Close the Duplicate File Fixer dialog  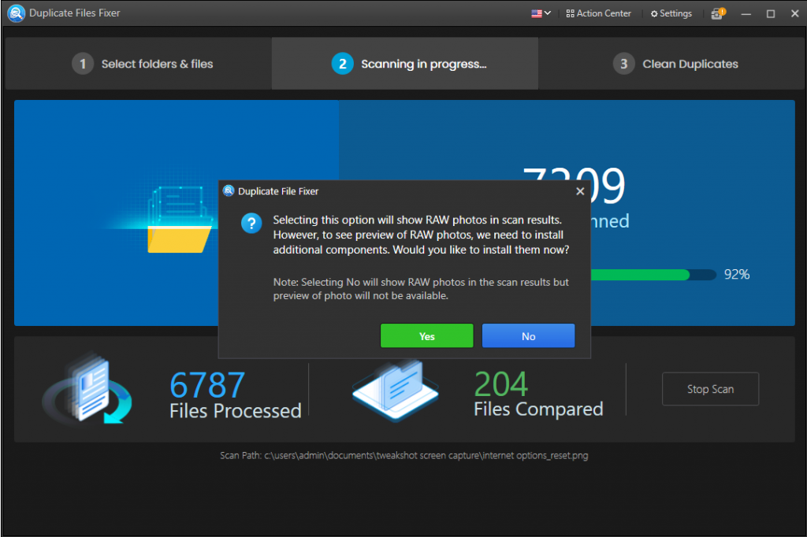pyautogui.click(x=580, y=191)
